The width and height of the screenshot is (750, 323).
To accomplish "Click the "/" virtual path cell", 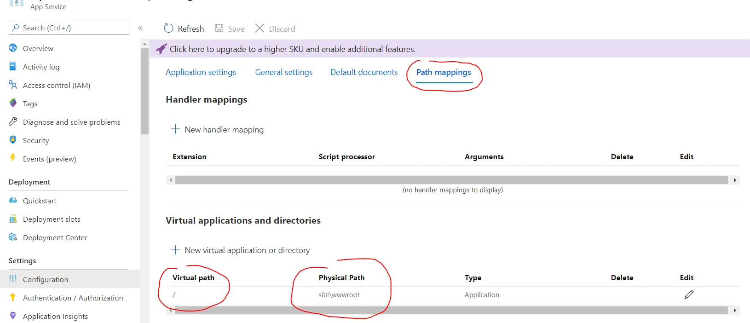I will [x=174, y=294].
